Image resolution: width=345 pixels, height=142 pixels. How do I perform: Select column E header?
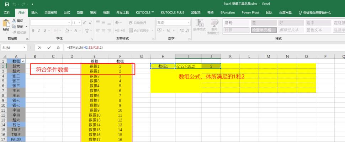(94, 56)
